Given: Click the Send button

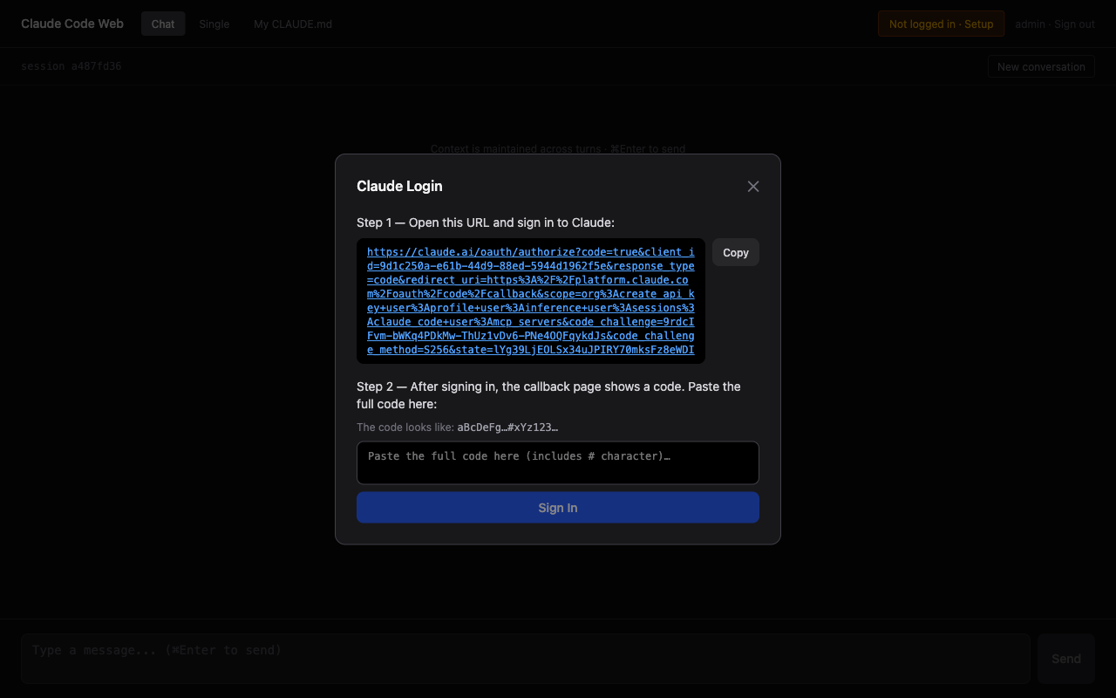Looking at the screenshot, I should pos(1065,658).
